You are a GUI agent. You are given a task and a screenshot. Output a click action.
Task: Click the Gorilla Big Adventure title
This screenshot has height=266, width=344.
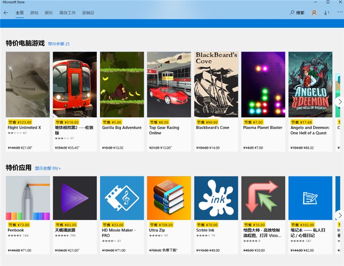[122, 128]
